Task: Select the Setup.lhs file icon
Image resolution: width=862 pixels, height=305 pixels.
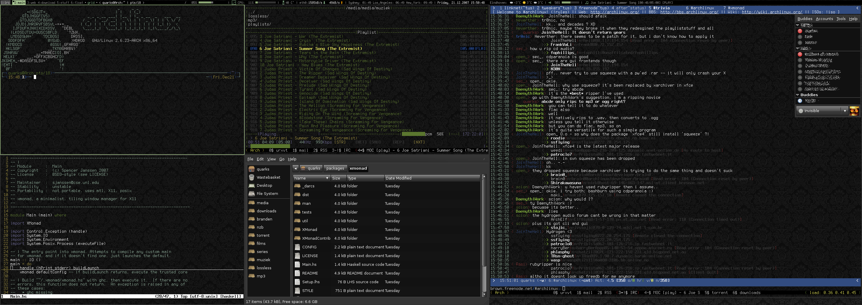Action: (297, 282)
